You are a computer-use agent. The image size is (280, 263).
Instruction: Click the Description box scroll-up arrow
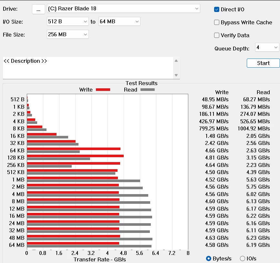(x=176, y=61)
